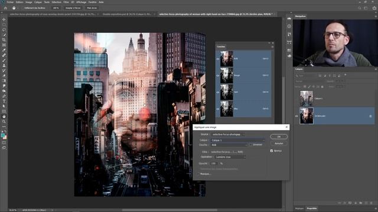Check the Inverser checkbox
This screenshot has height=212, width=378.
pos(251,145)
